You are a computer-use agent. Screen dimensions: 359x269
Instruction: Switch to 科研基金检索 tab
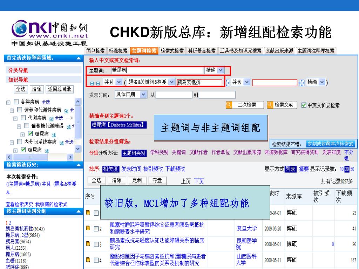click(202, 51)
